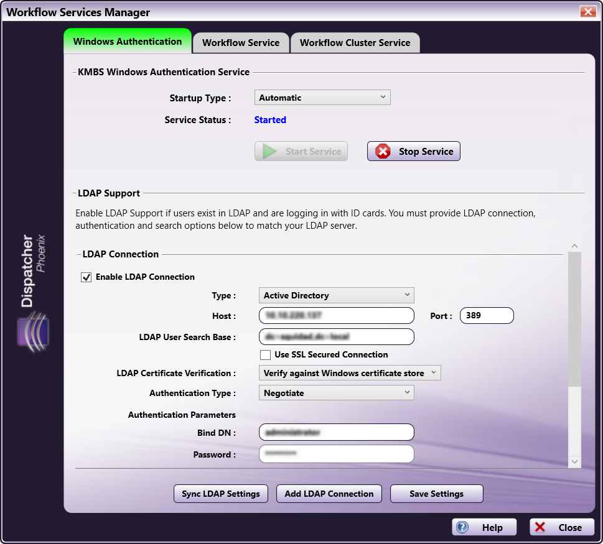
Task: Click the Stop Service button label
Action: coord(426,151)
